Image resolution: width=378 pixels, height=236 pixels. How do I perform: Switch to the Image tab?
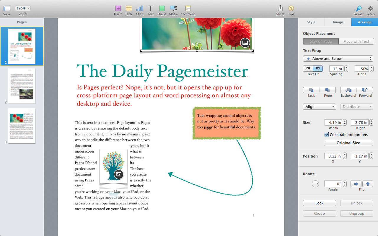tap(338, 22)
